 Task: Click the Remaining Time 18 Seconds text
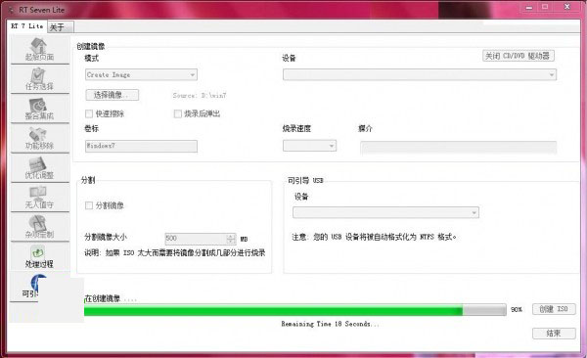click(330, 324)
